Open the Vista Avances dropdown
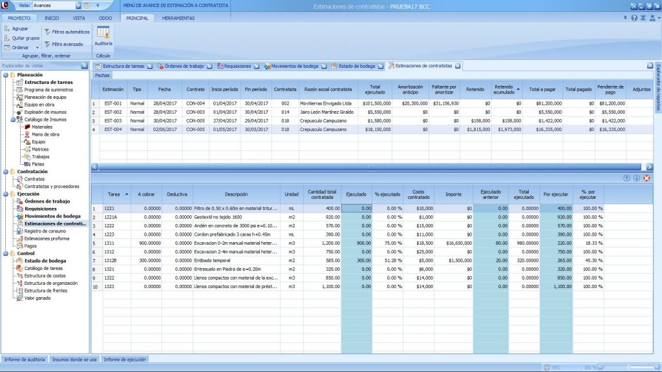 78,5
